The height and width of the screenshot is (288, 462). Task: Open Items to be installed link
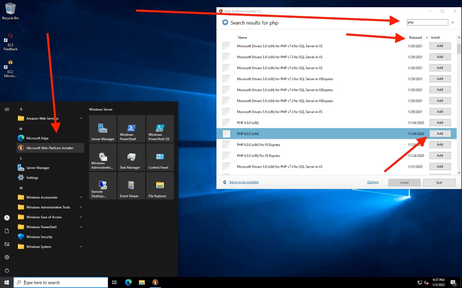pos(244,182)
